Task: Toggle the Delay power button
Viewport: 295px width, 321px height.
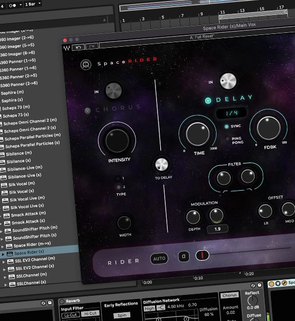Action: (x=208, y=101)
